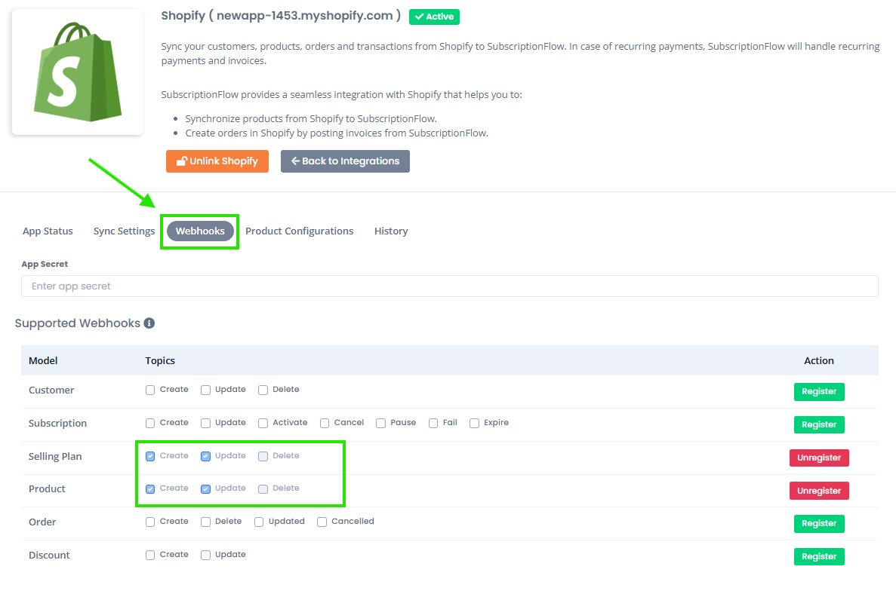Image resolution: width=896 pixels, height=594 pixels.
Task: Tick the Subscription Cancel checkbox
Action: (x=325, y=424)
